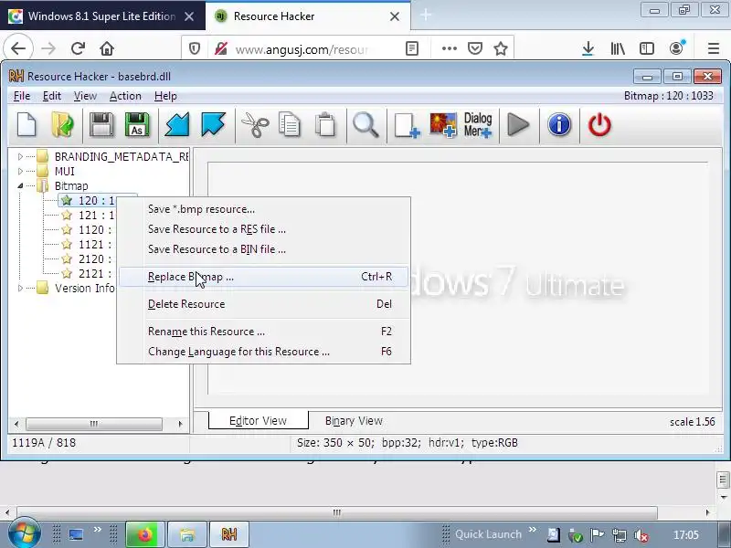
Task: Click the blue down-left arrow toolbar icon
Action: point(177,125)
